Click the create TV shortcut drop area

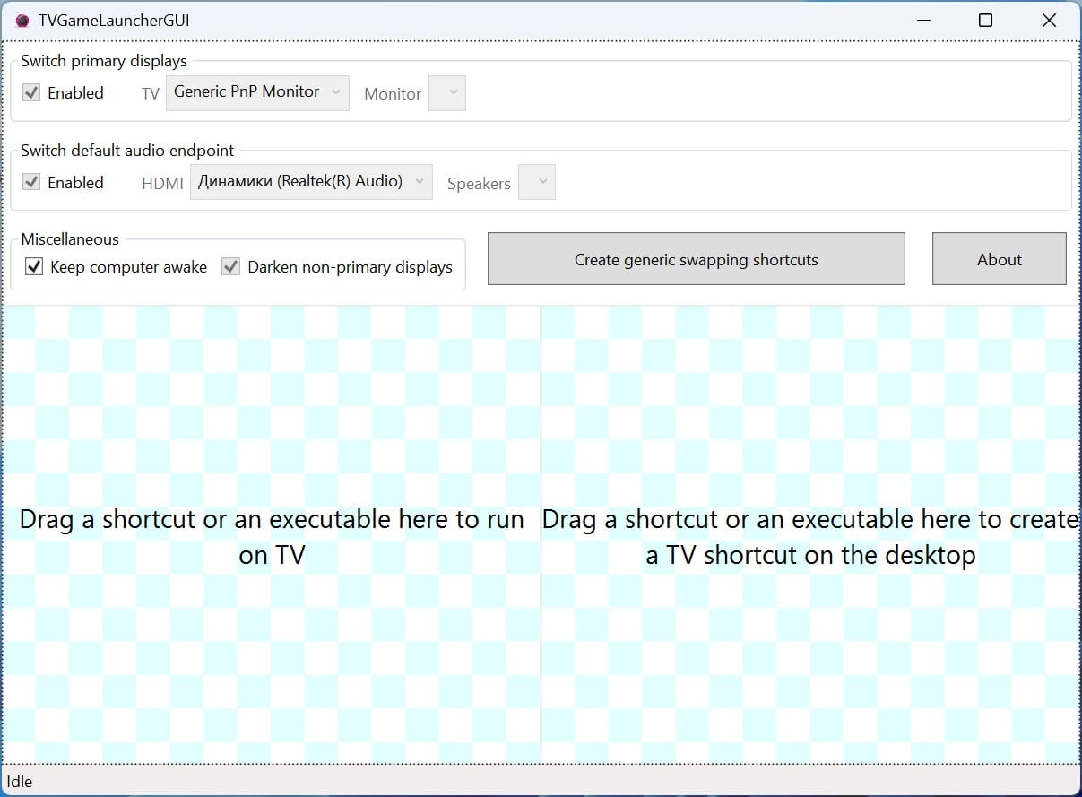[x=810, y=535]
